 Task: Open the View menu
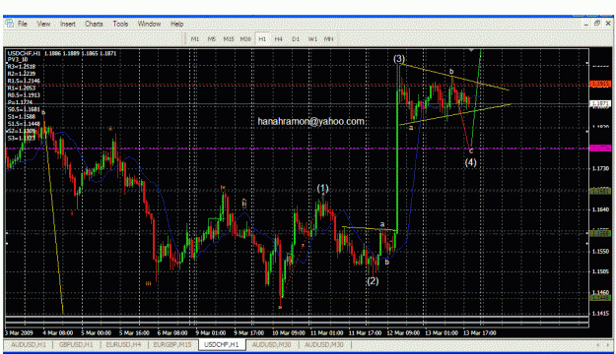pos(43,24)
